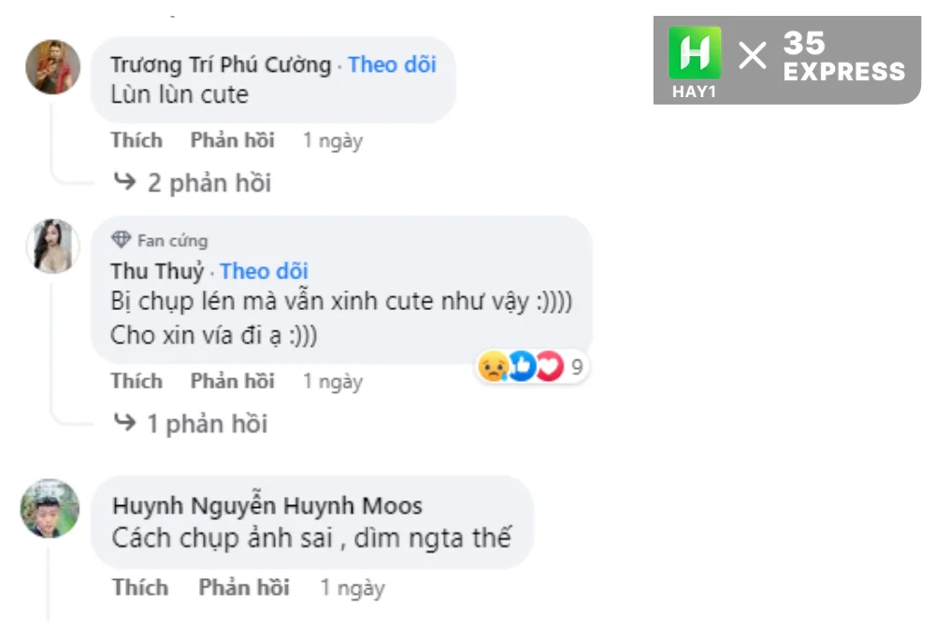Like Thu Thuỷ's comment with Thích
This screenshot has height=635, width=935.
(137, 381)
